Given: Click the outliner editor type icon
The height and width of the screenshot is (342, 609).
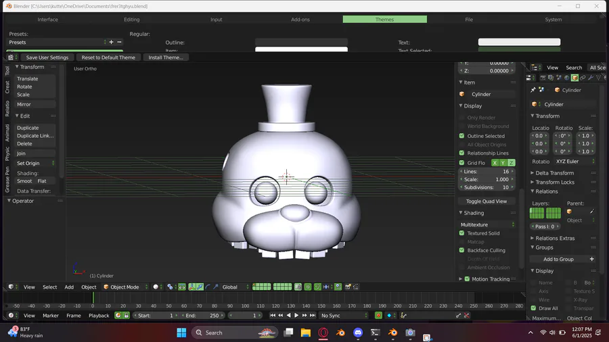Looking at the screenshot, I should (535, 67).
